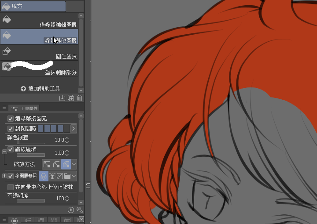Open sub tool detail palette wrench icon
Image resolution: width=317 pixels, height=224 pixels.
click(x=80, y=210)
